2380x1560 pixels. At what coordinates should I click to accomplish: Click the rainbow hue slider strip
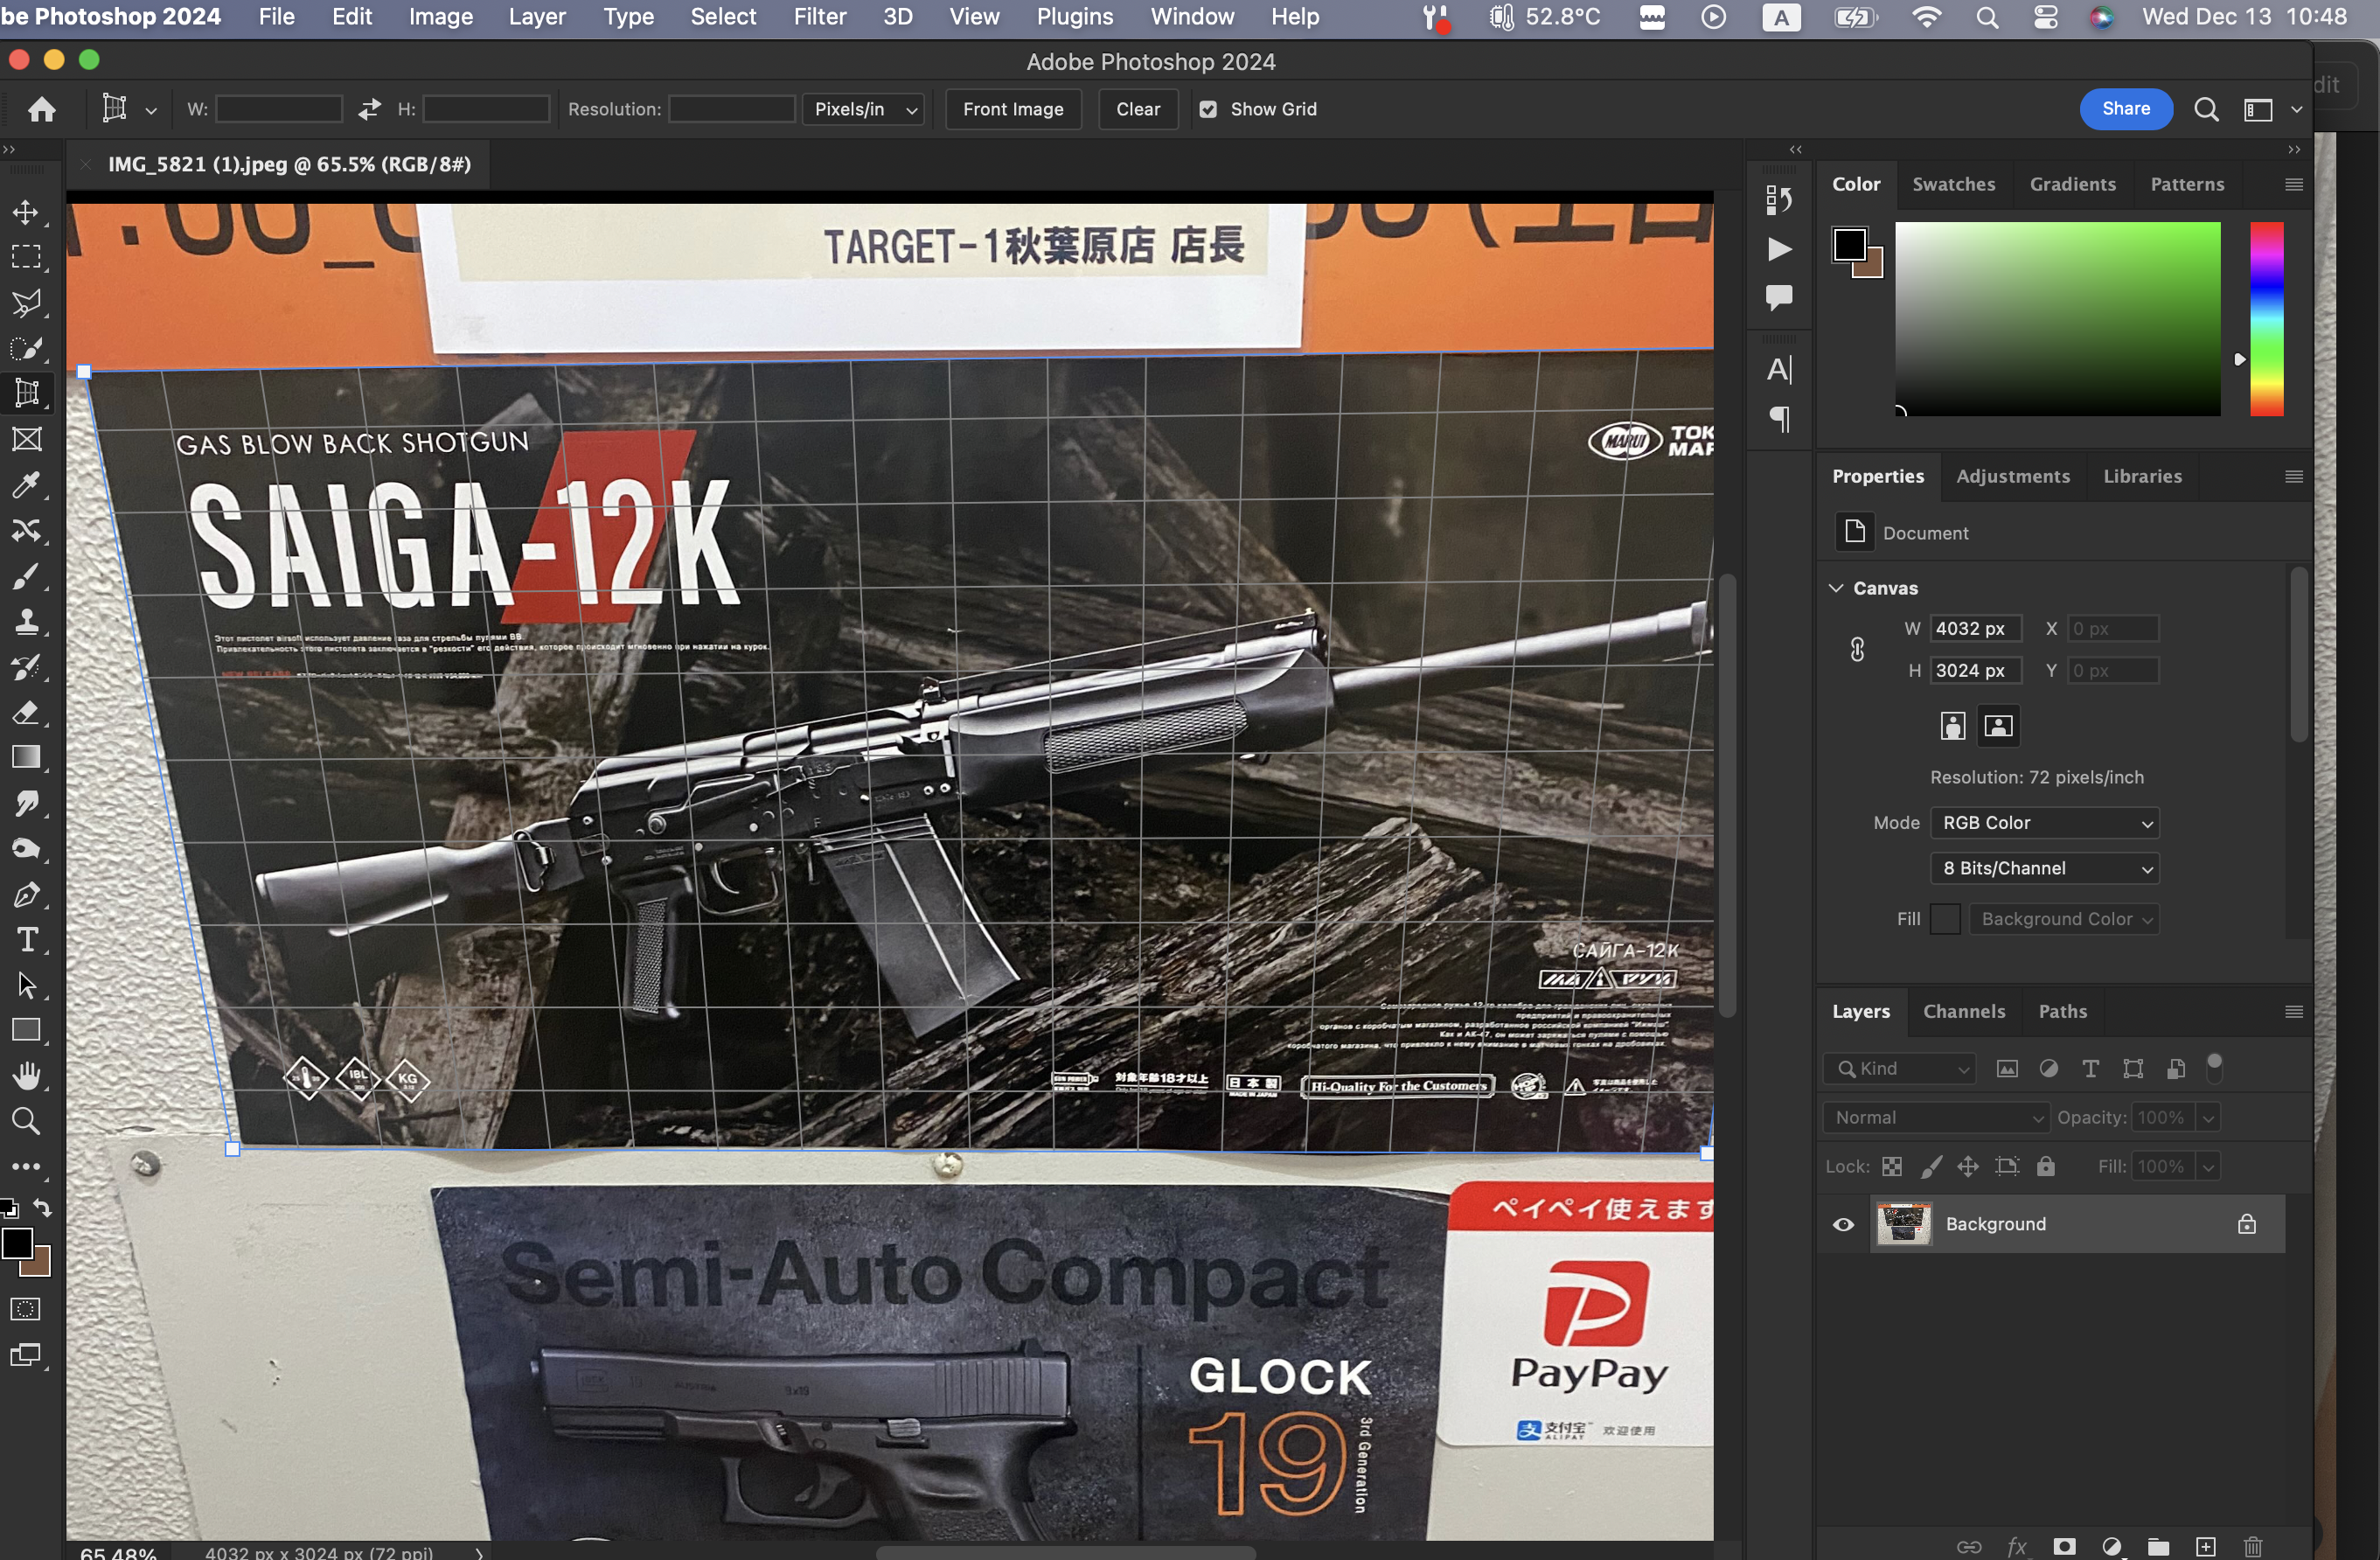(x=2266, y=318)
